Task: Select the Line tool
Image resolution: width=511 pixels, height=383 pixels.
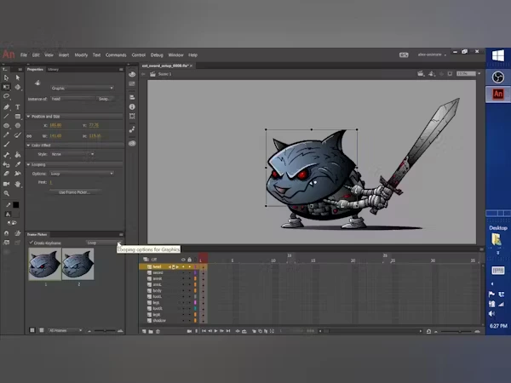Action: pos(6,117)
